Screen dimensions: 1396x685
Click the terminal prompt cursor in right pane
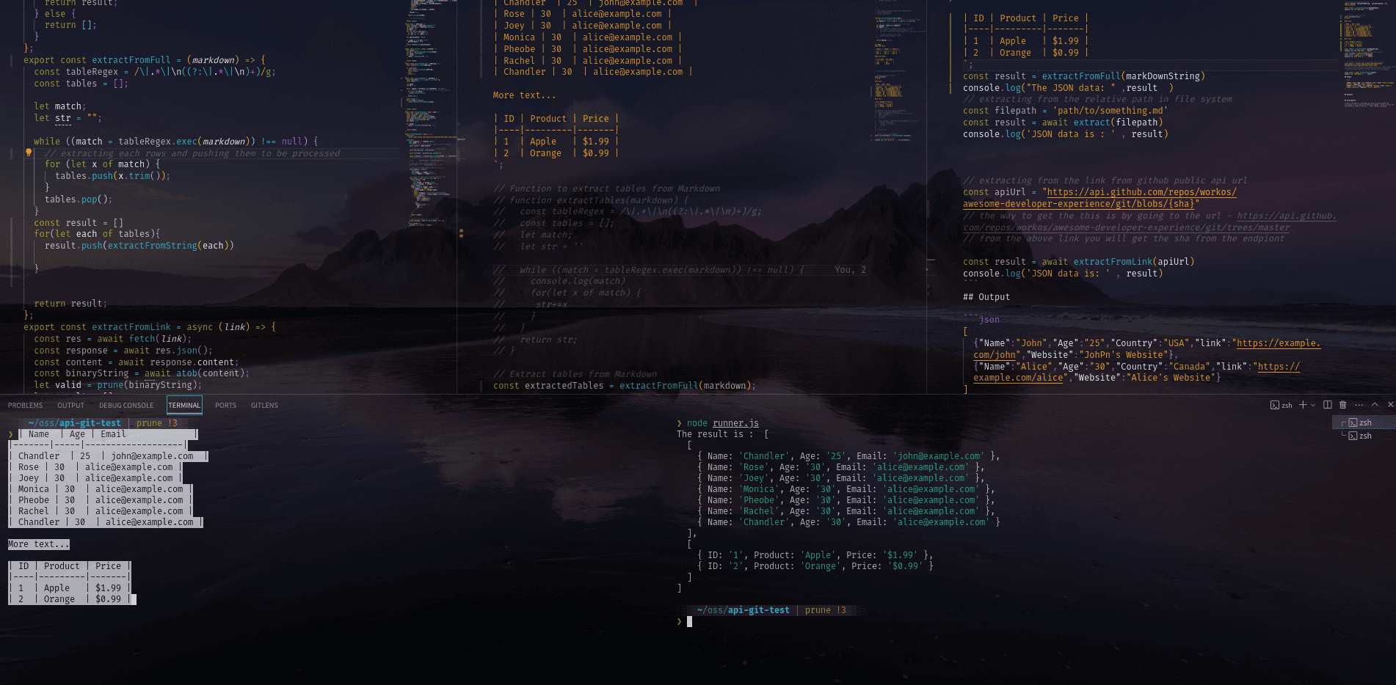[x=689, y=621]
